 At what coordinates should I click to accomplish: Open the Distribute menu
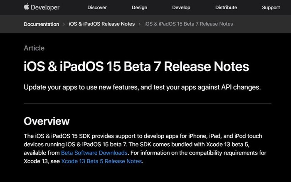226,7
